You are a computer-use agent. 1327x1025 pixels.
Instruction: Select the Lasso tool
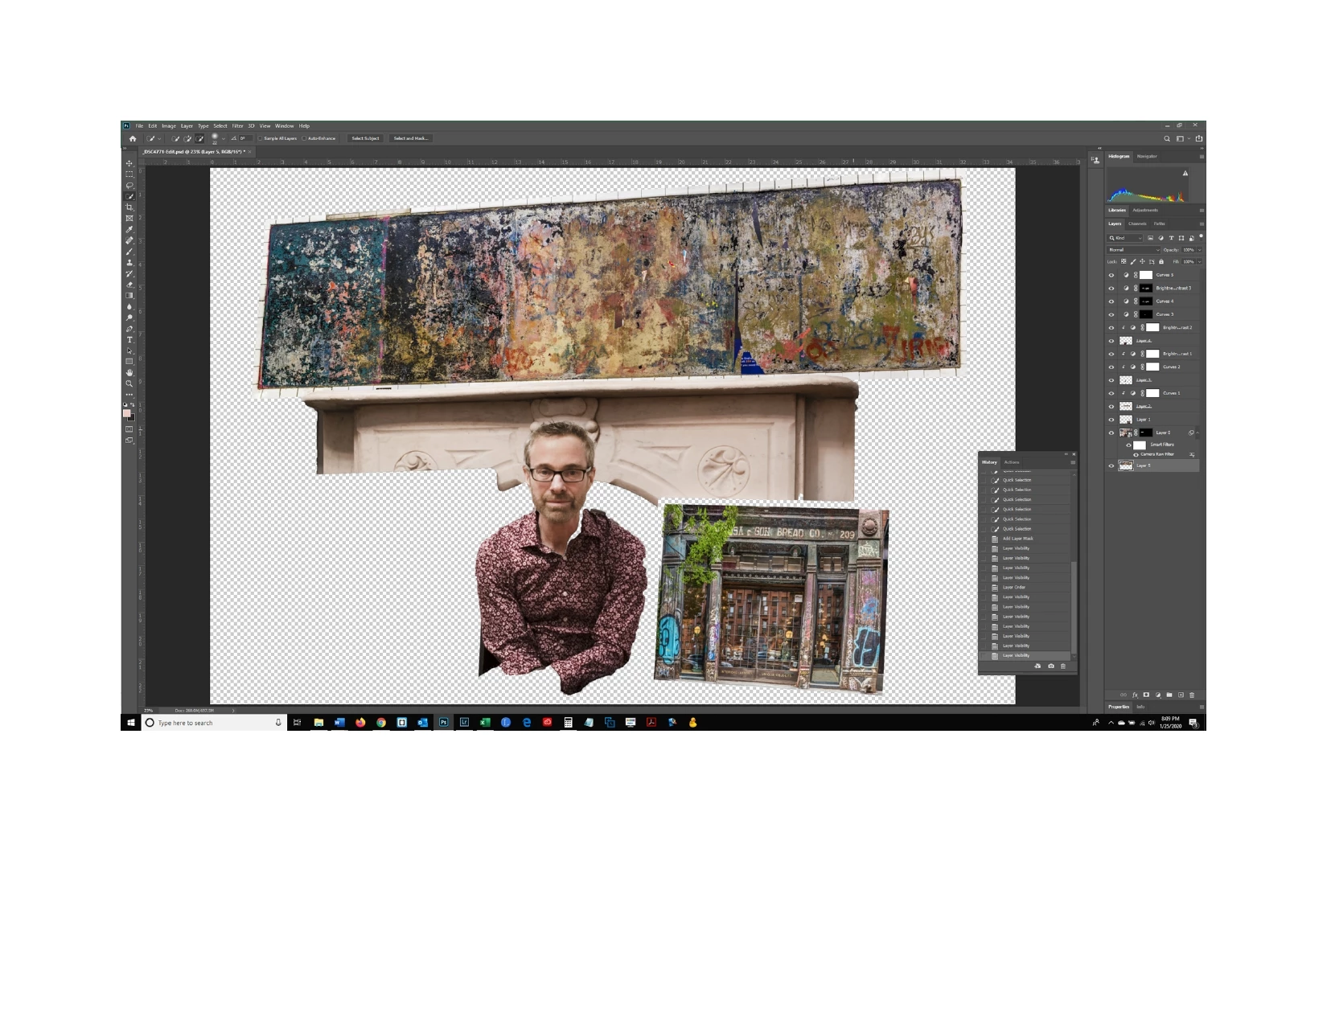(x=129, y=185)
